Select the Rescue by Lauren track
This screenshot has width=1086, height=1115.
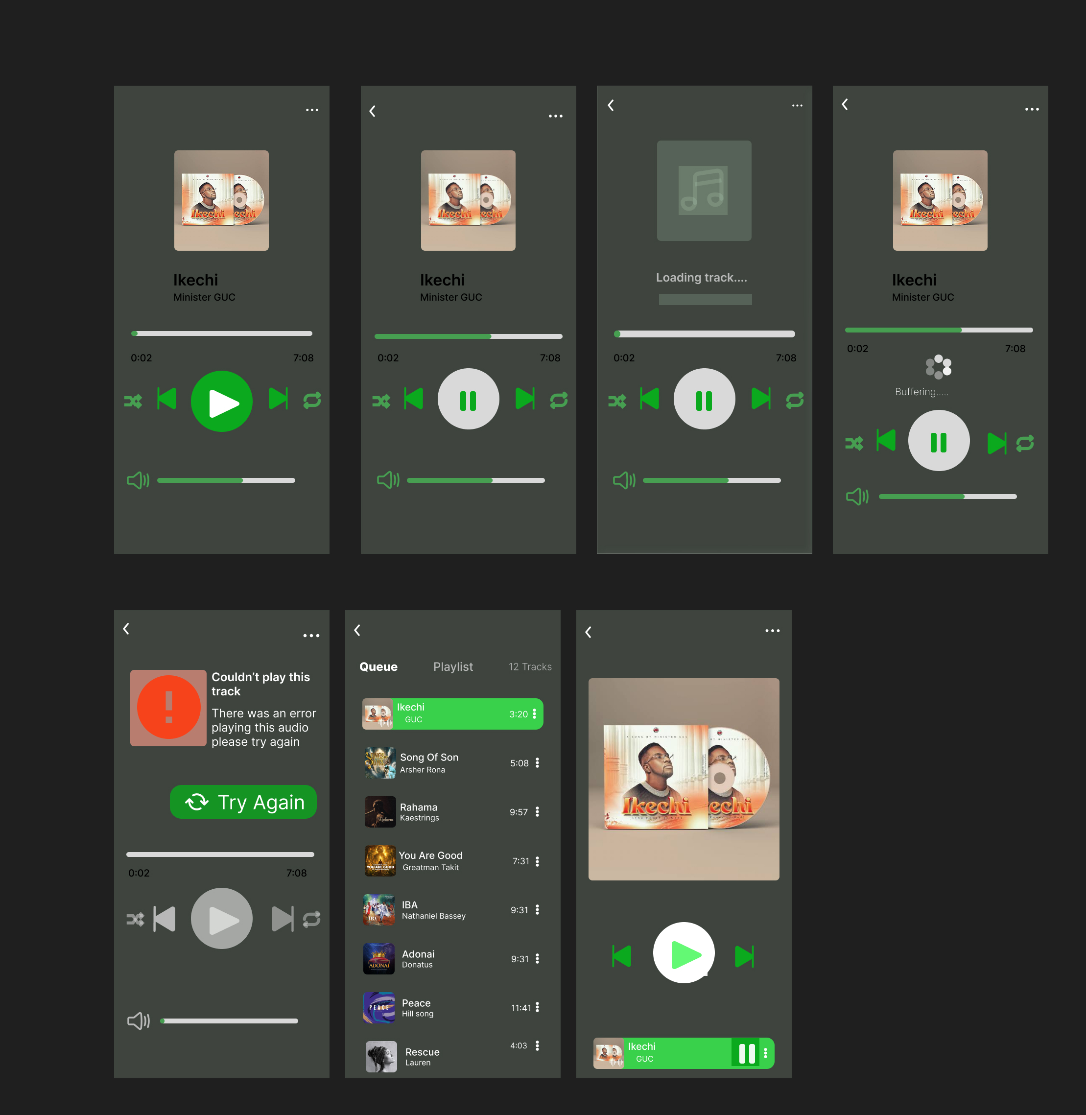click(x=453, y=1057)
